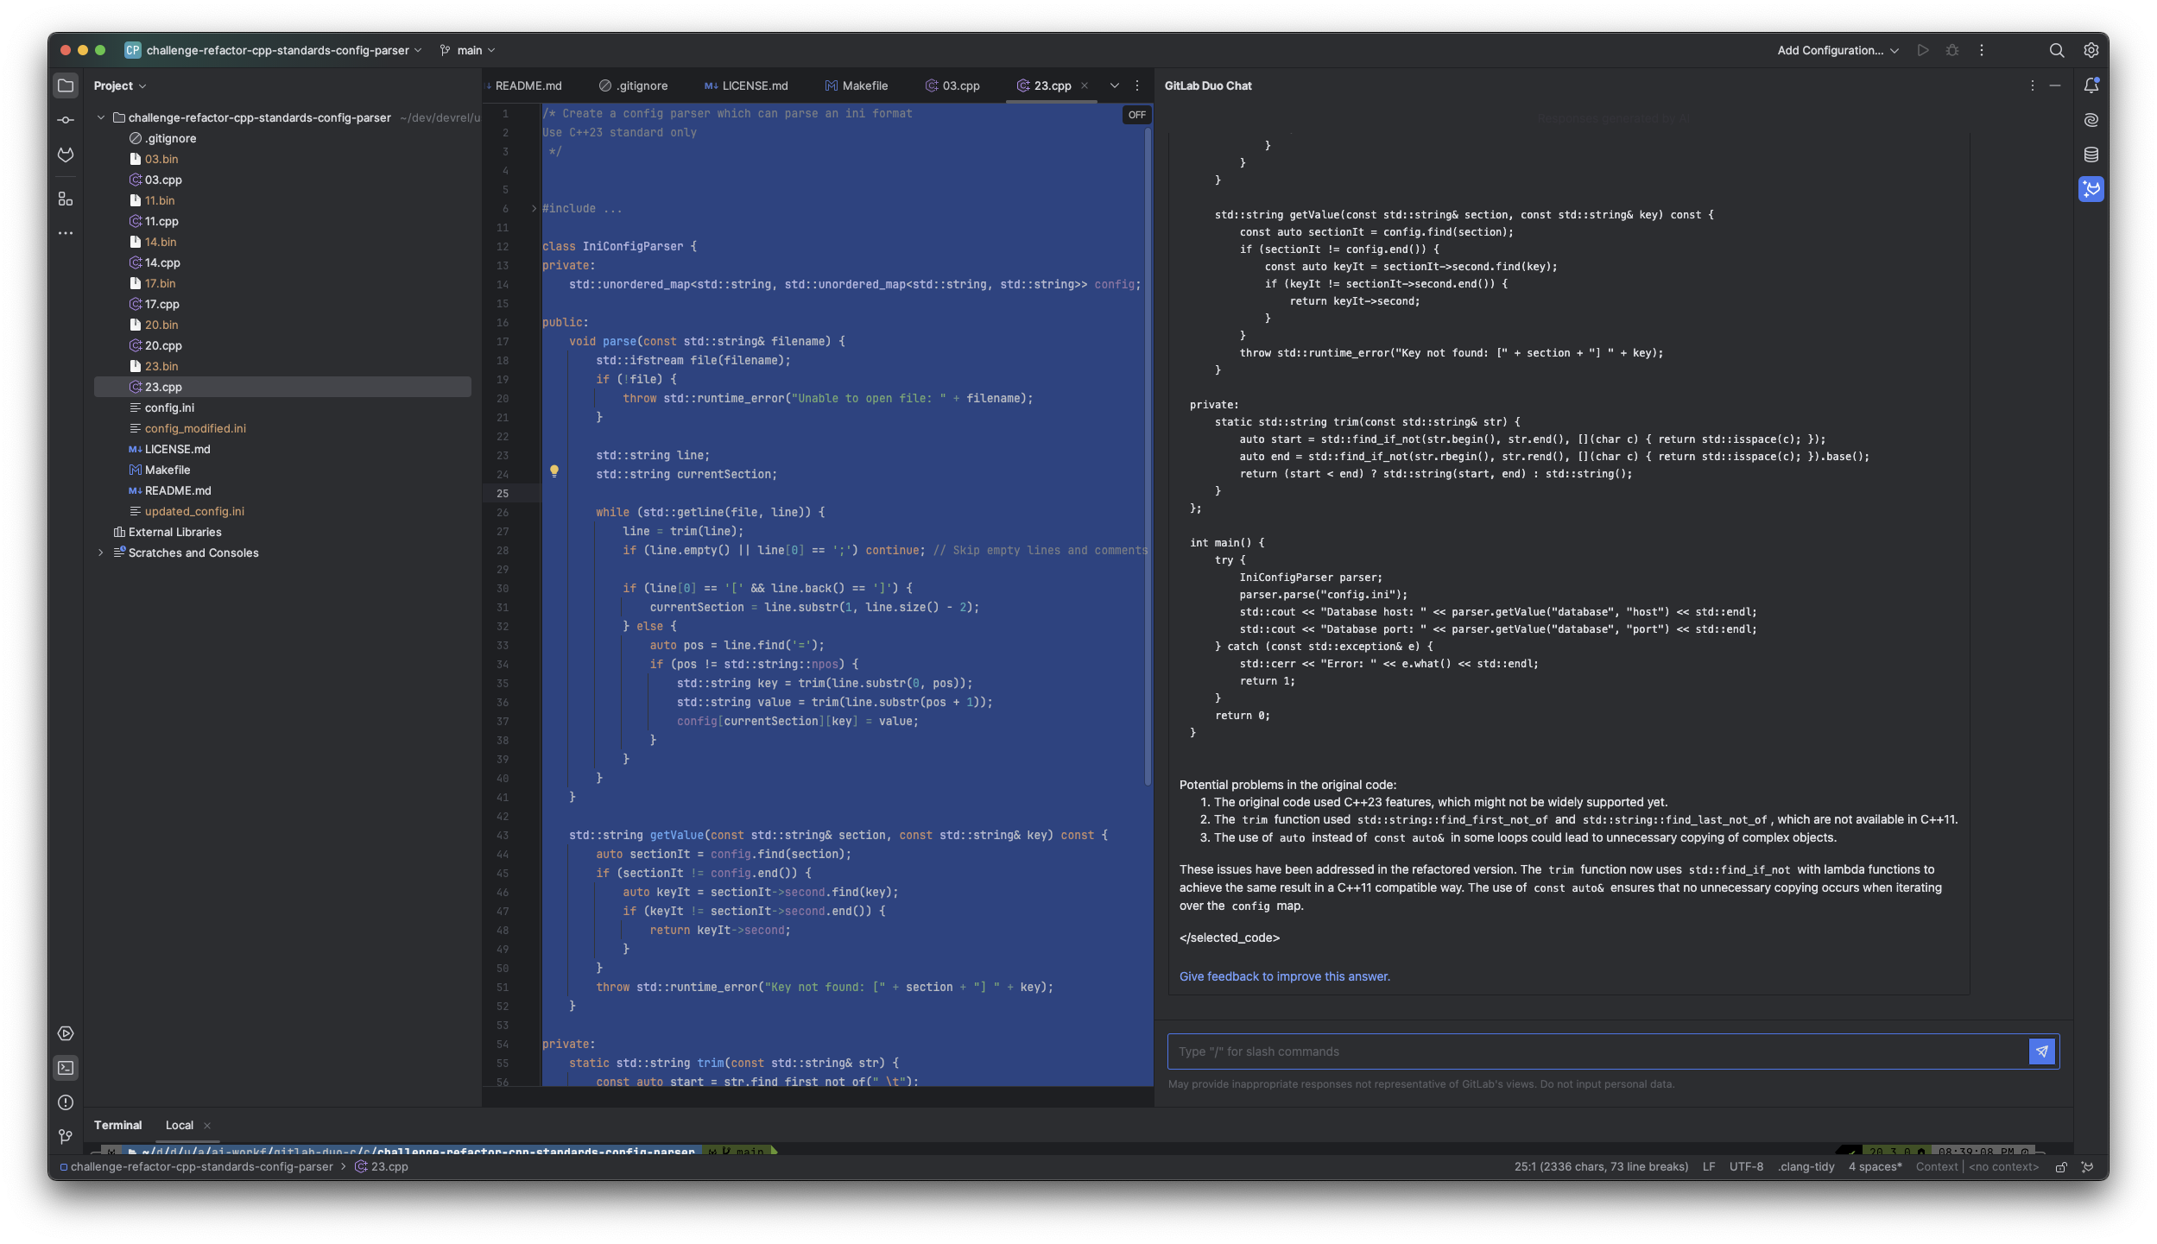2157x1244 pixels.
Task: Switch to the Makefile tab
Action: (856, 85)
